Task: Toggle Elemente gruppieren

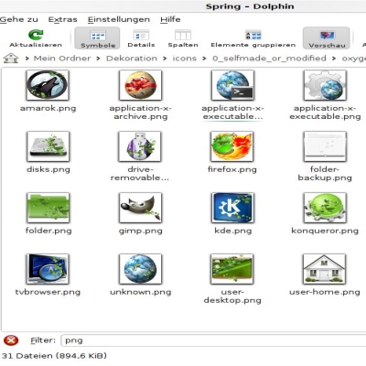Action: (x=253, y=38)
